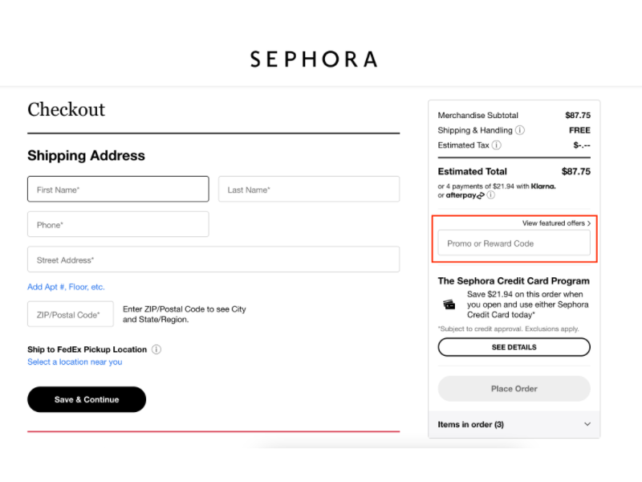
Task: Select the Phone number field
Action: [117, 224]
